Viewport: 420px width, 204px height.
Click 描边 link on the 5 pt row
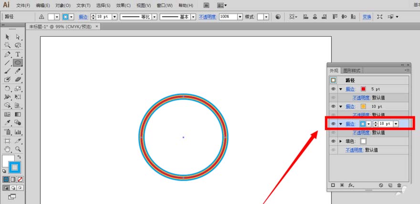pyautogui.click(x=350, y=89)
